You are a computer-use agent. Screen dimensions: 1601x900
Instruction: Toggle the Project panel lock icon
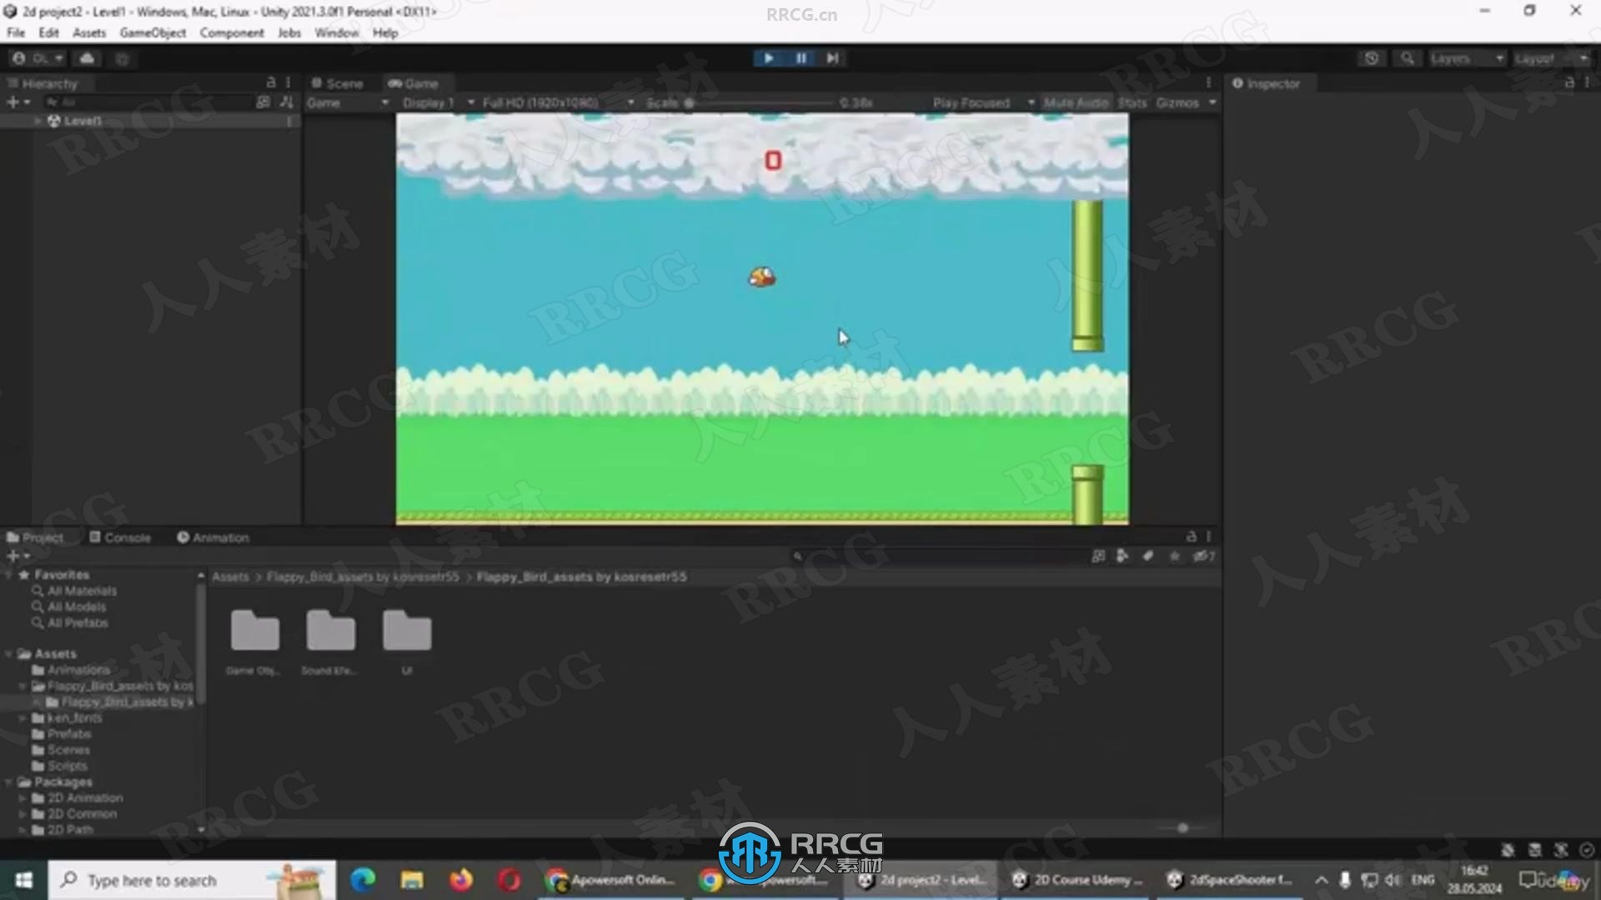coord(1192,537)
